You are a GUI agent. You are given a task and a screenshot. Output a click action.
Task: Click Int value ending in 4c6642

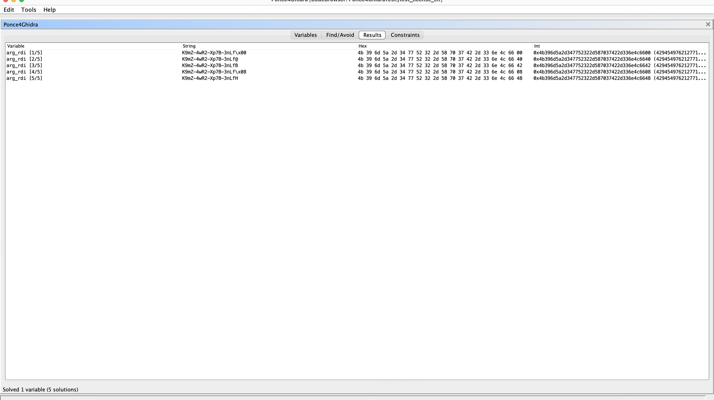pos(620,66)
